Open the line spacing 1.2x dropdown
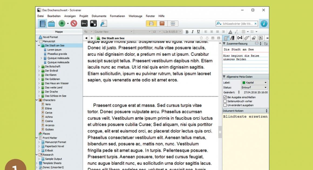This screenshot has height=170, width=313. (x=172, y=32)
